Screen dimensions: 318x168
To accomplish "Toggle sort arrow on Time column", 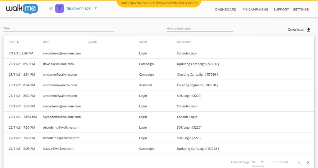I will point(18,42).
